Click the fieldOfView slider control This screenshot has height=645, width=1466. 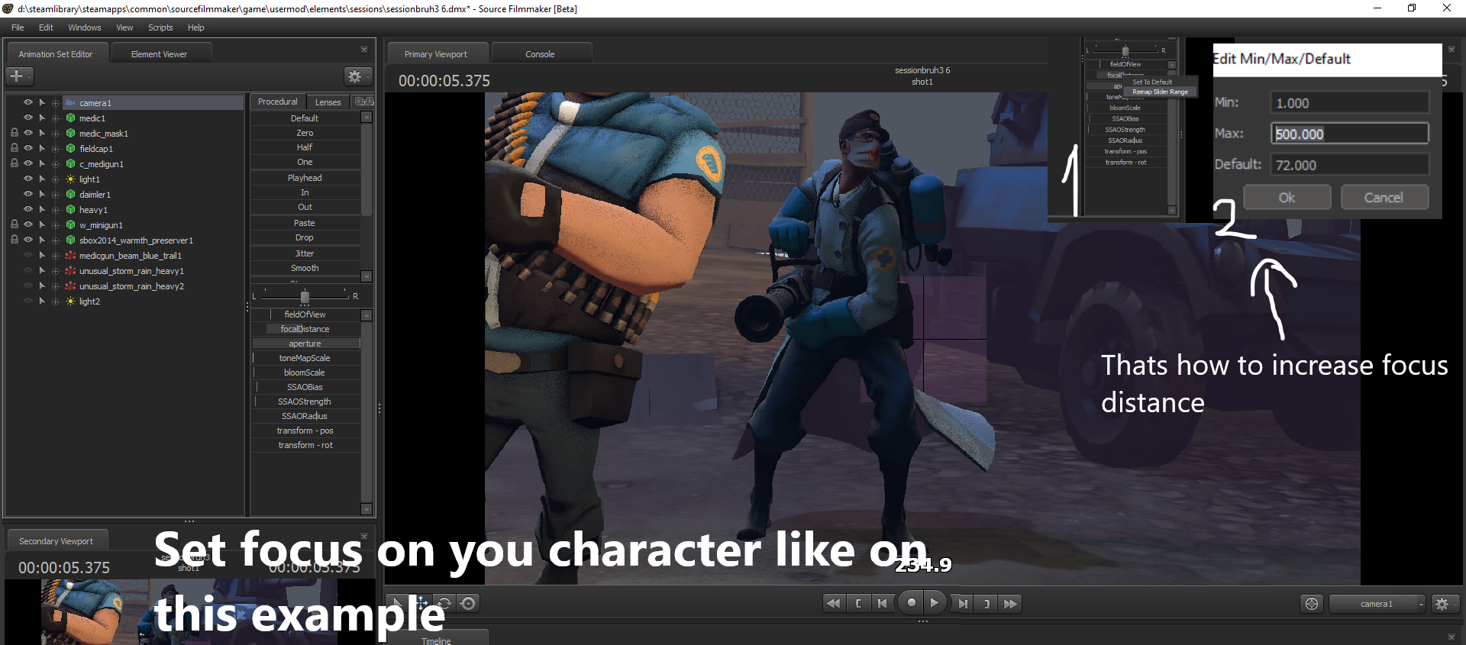coord(305,314)
